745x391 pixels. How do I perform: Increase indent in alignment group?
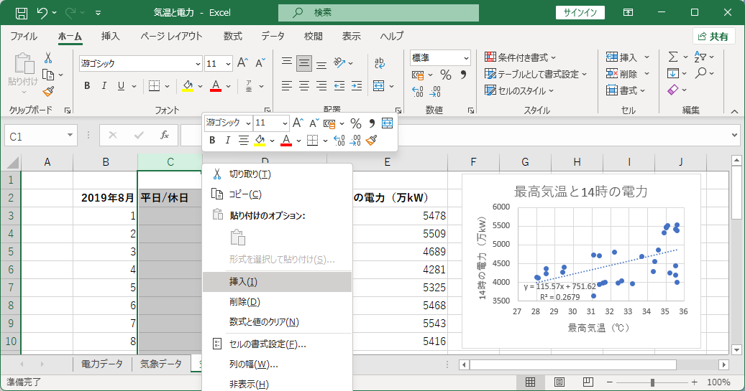357,86
